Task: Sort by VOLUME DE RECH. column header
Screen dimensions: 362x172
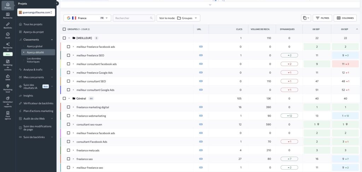Action: tap(260, 29)
